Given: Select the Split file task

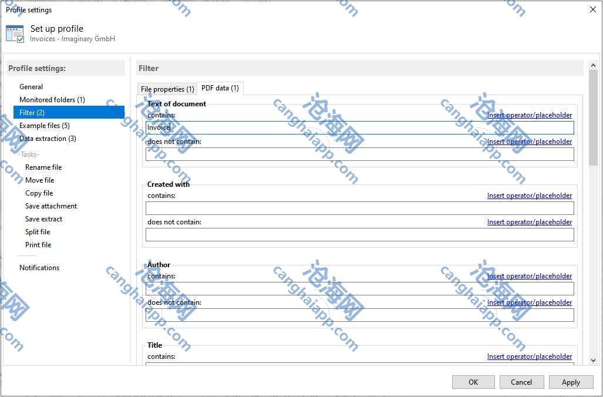Looking at the screenshot, I should pyautogui.click(x=38, y=232).
